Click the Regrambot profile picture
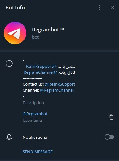119x161 pixels. [x=15, y=33]
